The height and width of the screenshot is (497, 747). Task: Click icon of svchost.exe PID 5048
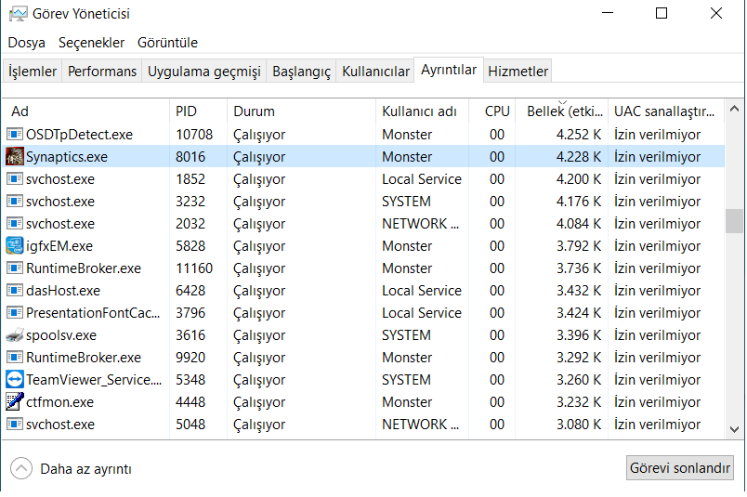coord(15,425)
